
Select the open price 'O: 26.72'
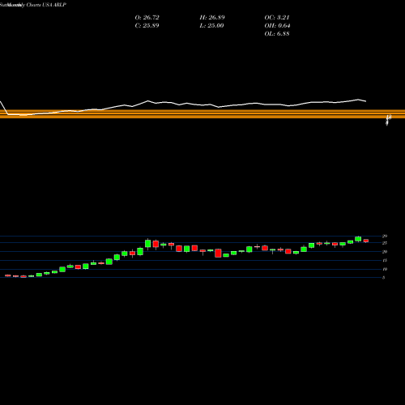[x=147, y=18]
